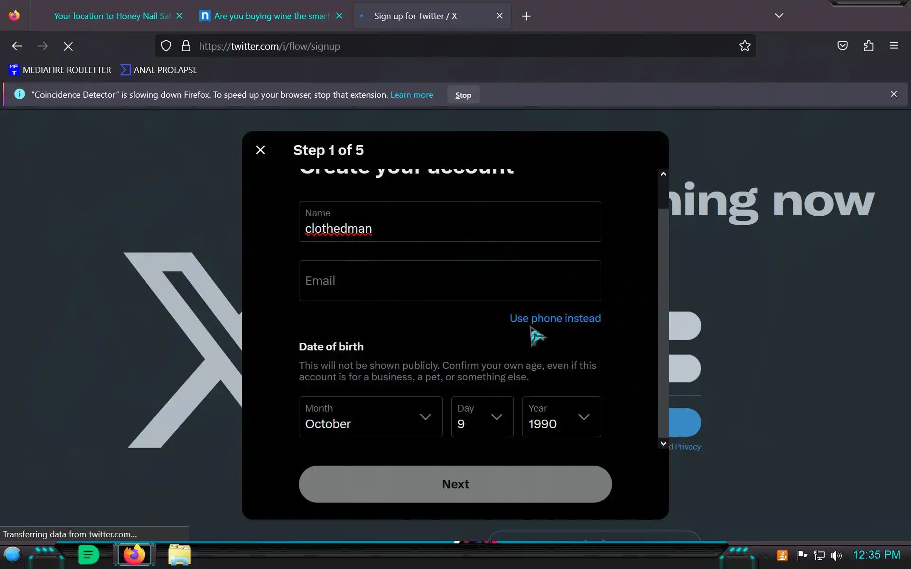Expand the Day dropdown showing 9
Viewport: 911px width, 569px height.
point(482,417)
